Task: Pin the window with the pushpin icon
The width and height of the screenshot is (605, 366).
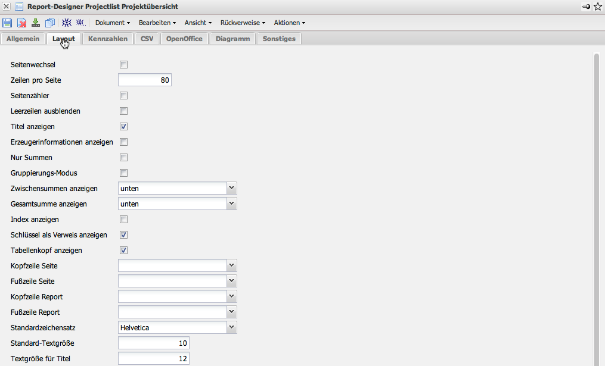Action: (x=586, y=7)
